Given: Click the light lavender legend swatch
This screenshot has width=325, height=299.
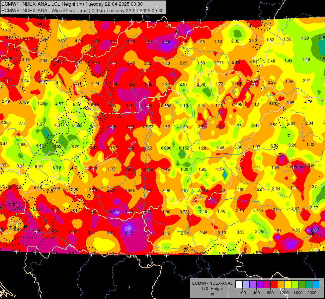Looking at the screenshot, I should coord(246,284).
